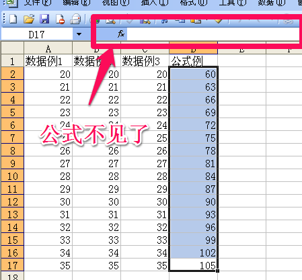Click the header cell 数据例3
Viewport: 302px width, 280px height.
[x=145, y=61]
